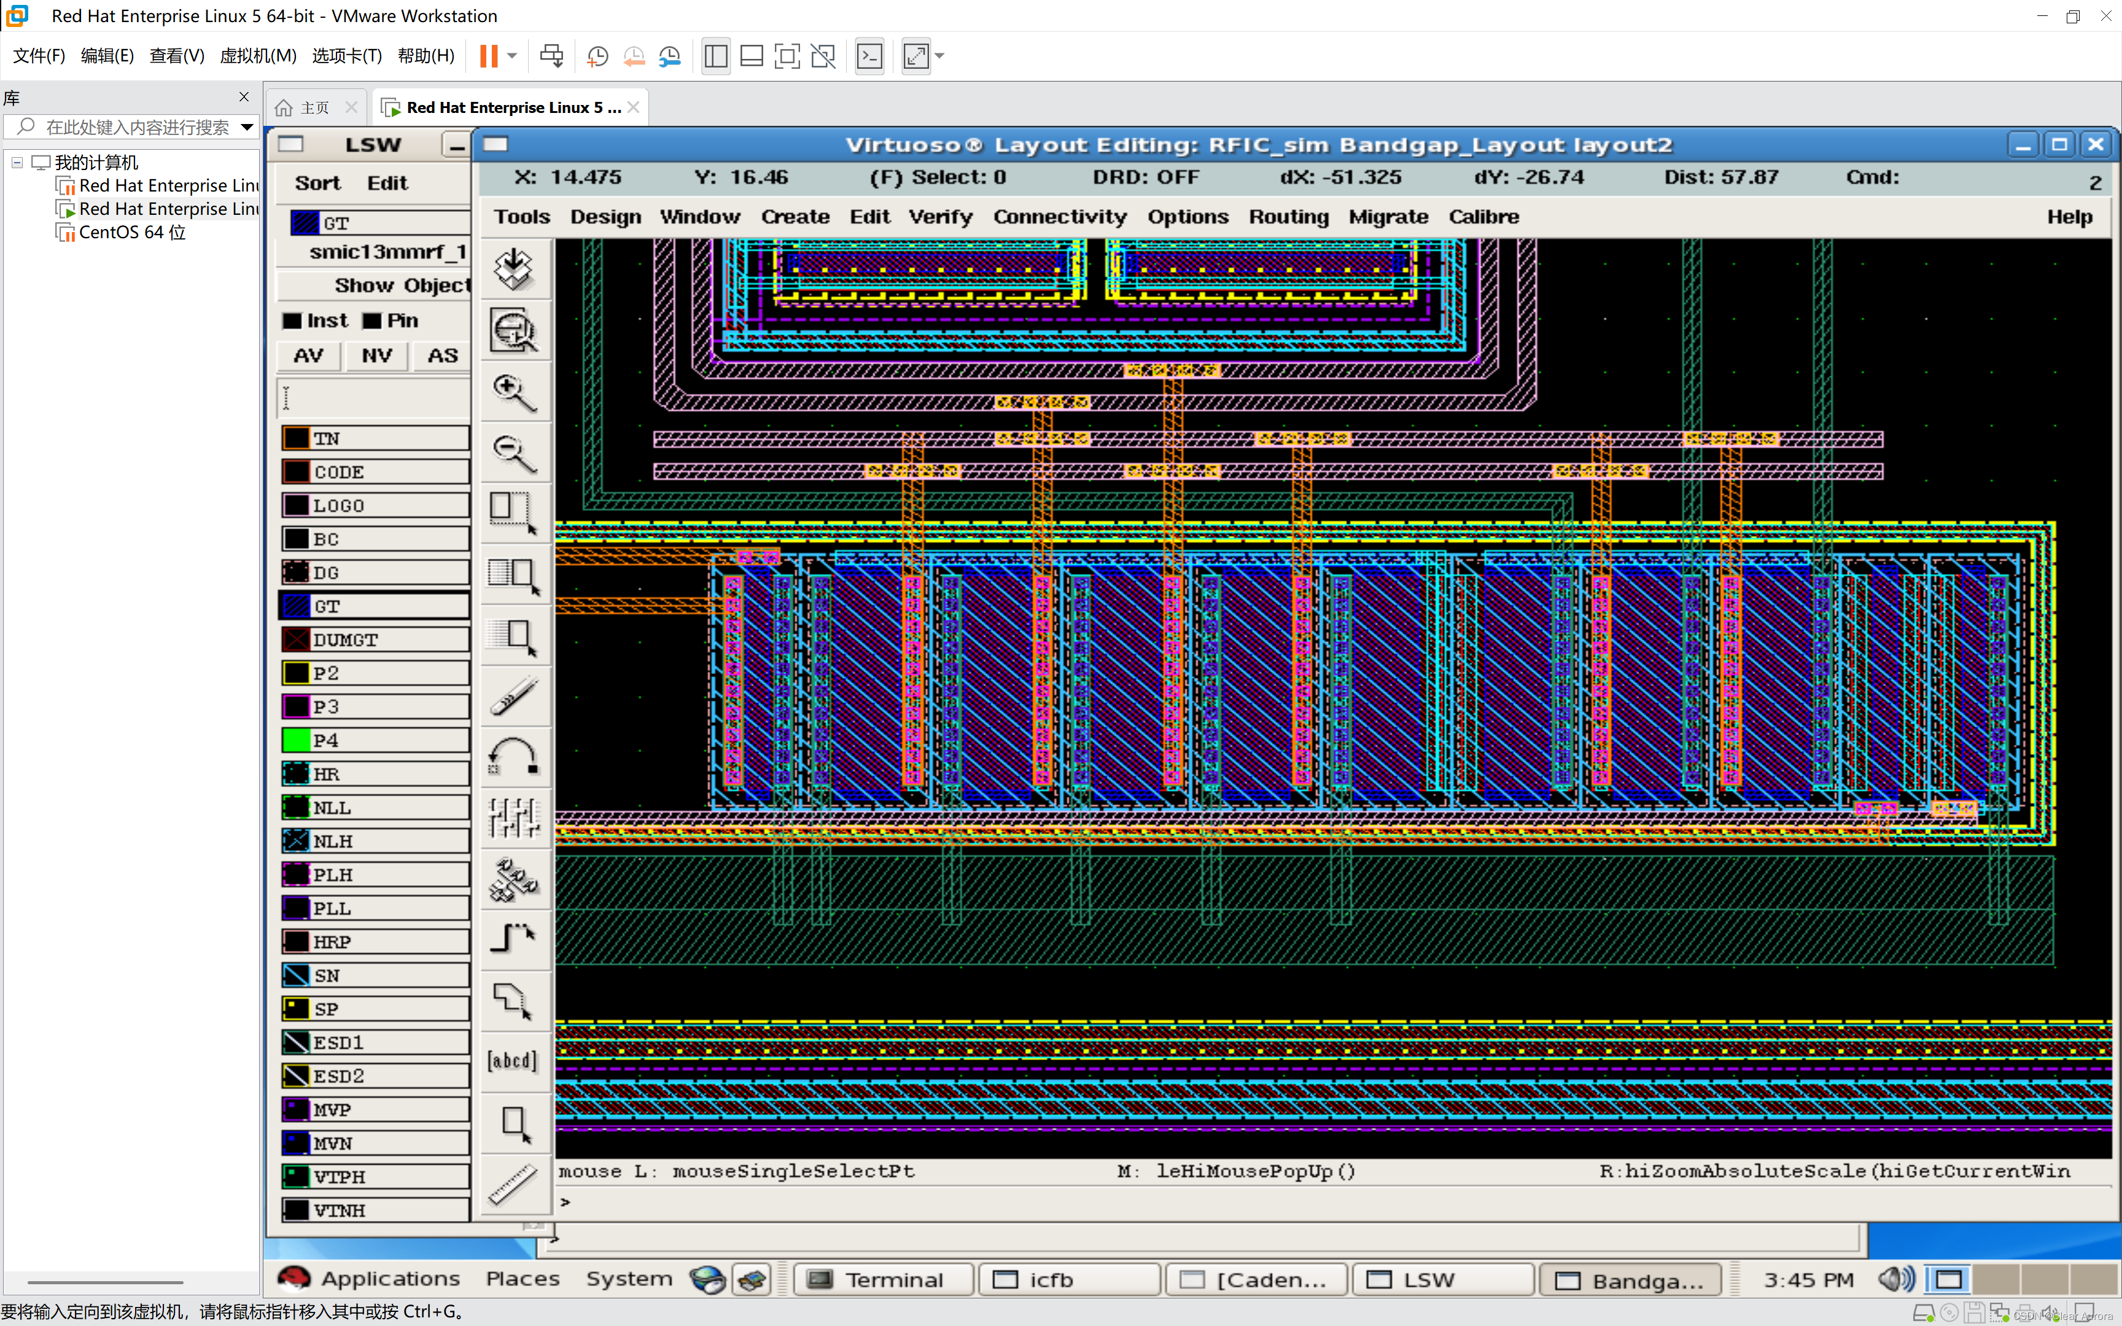Click the Label [abcd] tool icon
The image size is (2122, 1326).
[512, 1061]
